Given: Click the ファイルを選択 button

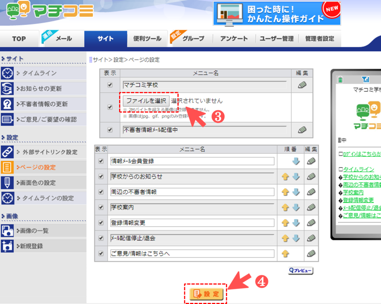Looking at the screenshot, I should click(x=146, y=101).
